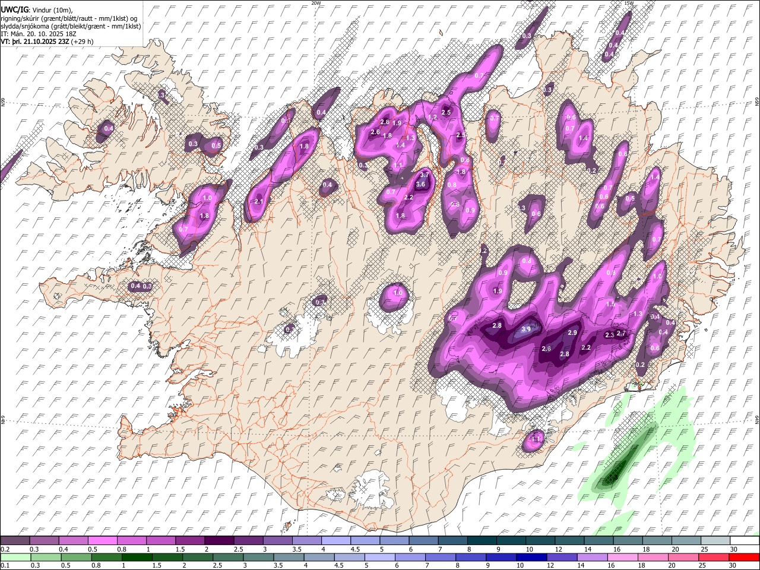Viewport: 760px width, 570px height.
Task: Click the 'rigning/skúrir (grænt/blátt/rautt - mm/1klst) og' legend line
Action: point(70,18)
